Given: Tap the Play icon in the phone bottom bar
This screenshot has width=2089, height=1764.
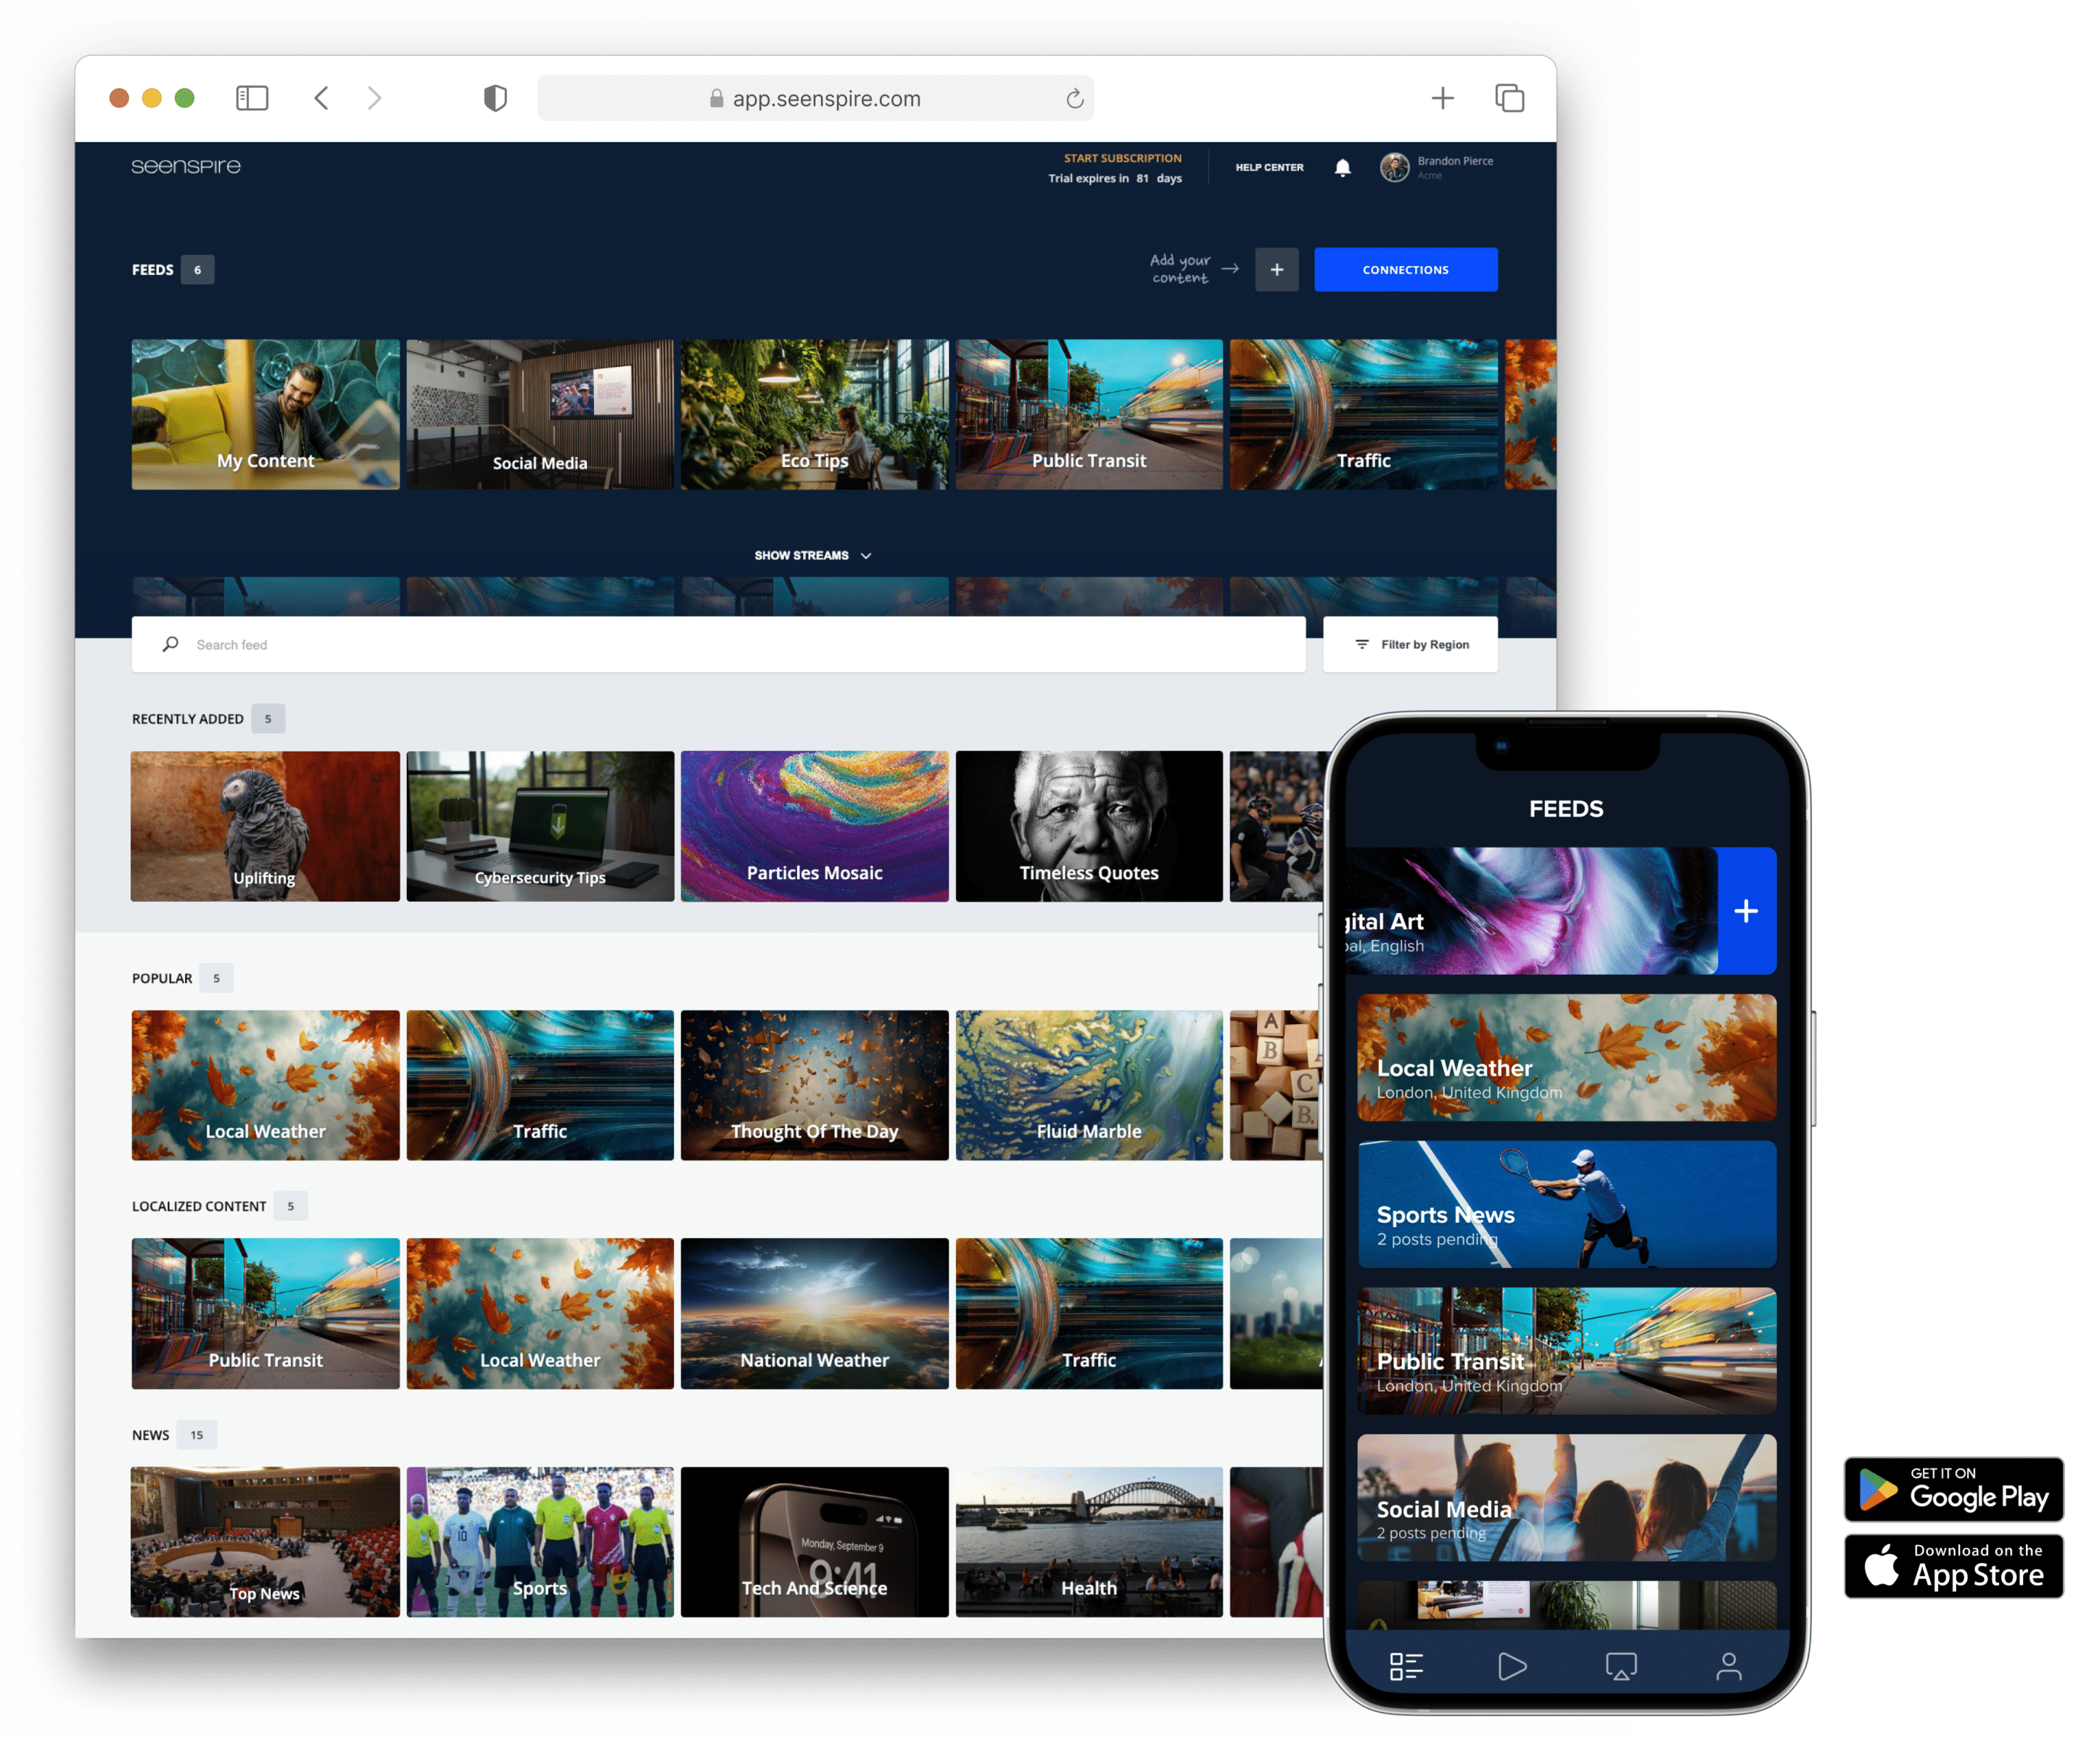Looking at the screenshot, I should pyautogui.click(x=1512, y=1666).
